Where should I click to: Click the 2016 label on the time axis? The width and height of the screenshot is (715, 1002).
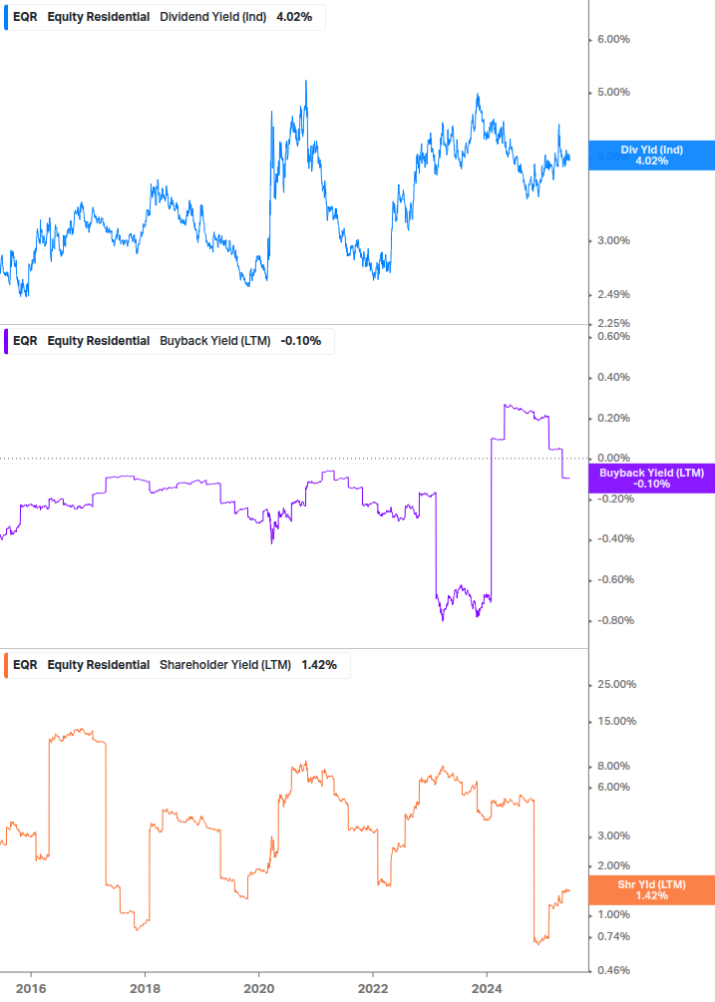tap(31, 989)
